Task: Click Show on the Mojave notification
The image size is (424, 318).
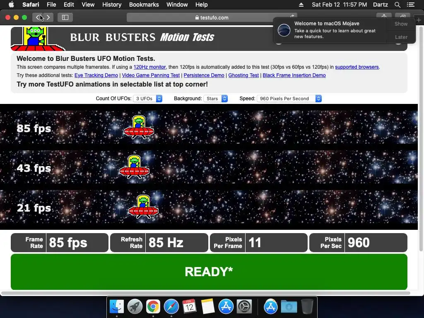Action: pos(401,24)
